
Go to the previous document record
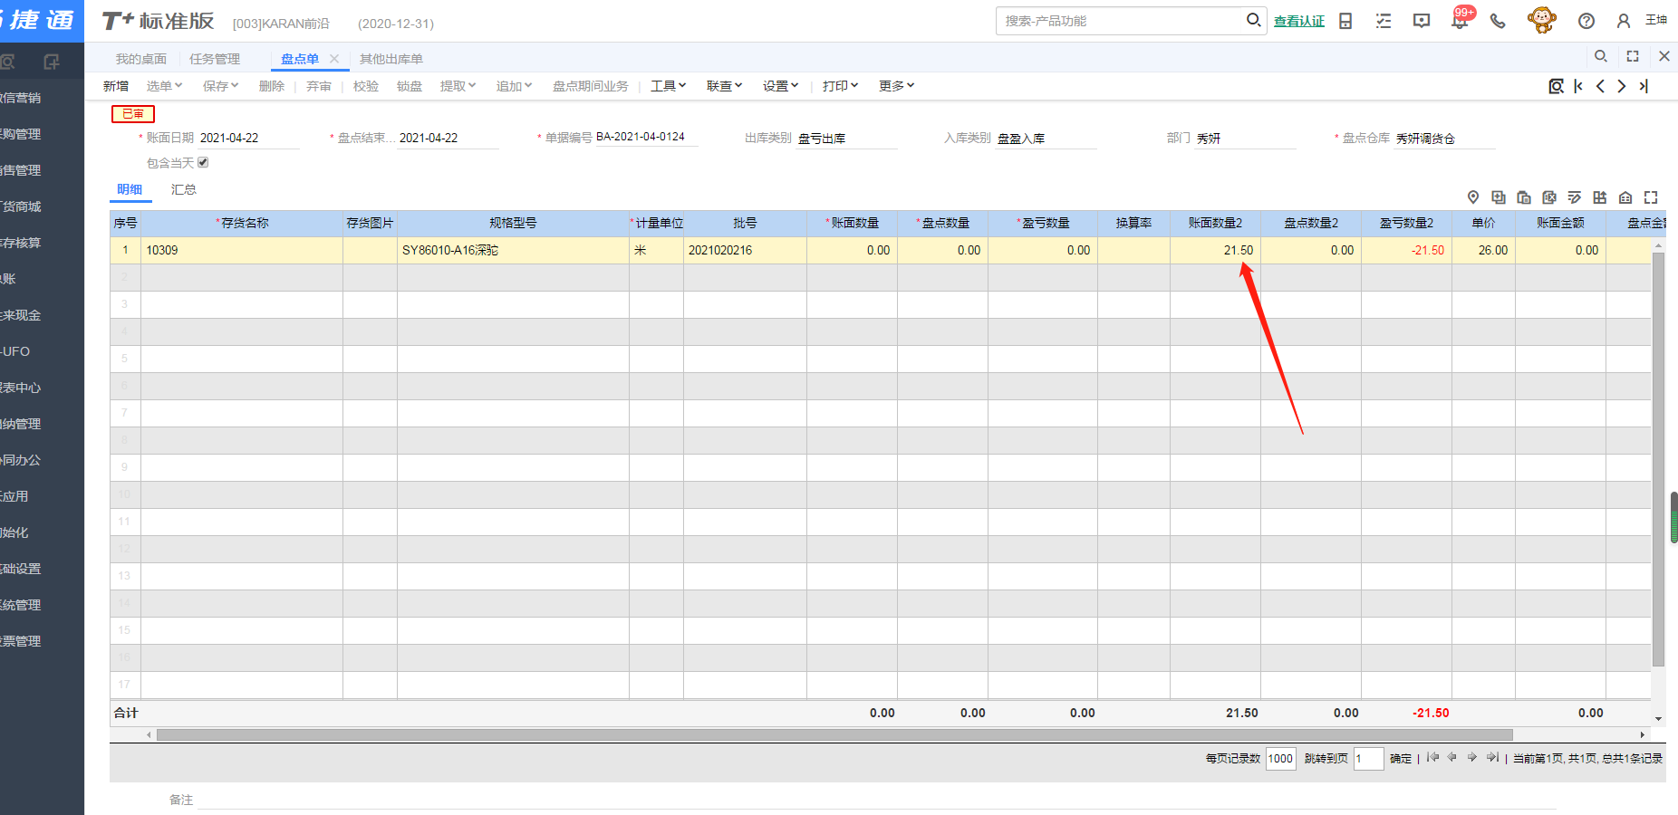[1600, 86]
